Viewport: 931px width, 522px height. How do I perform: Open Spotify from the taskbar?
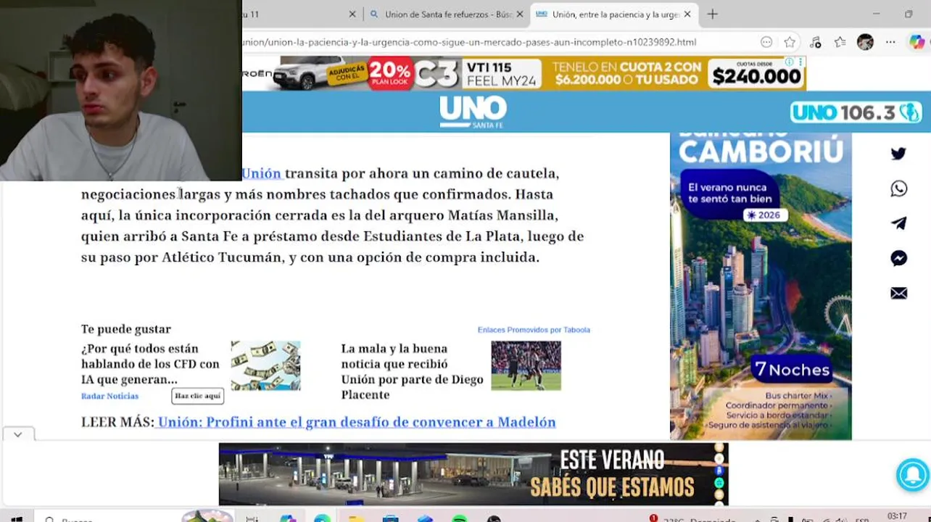[459, 519]
